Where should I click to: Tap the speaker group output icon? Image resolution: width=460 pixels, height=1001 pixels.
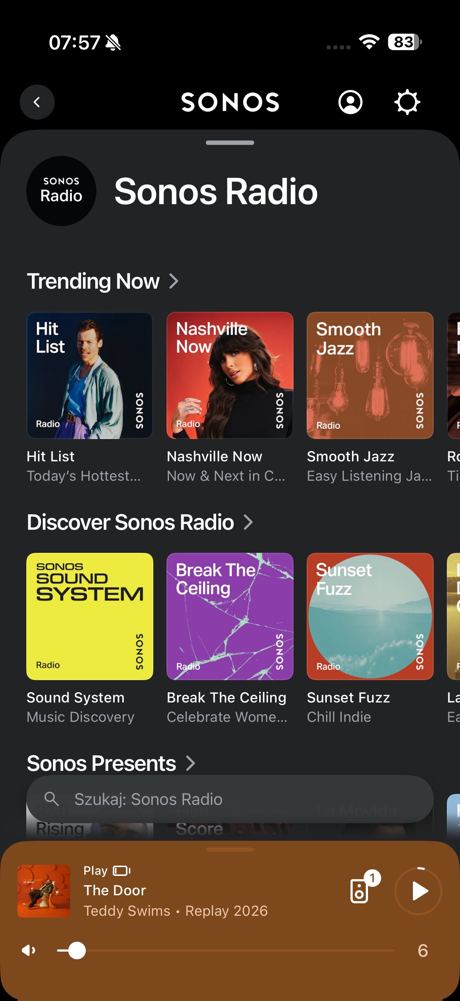tap(360, 891)
